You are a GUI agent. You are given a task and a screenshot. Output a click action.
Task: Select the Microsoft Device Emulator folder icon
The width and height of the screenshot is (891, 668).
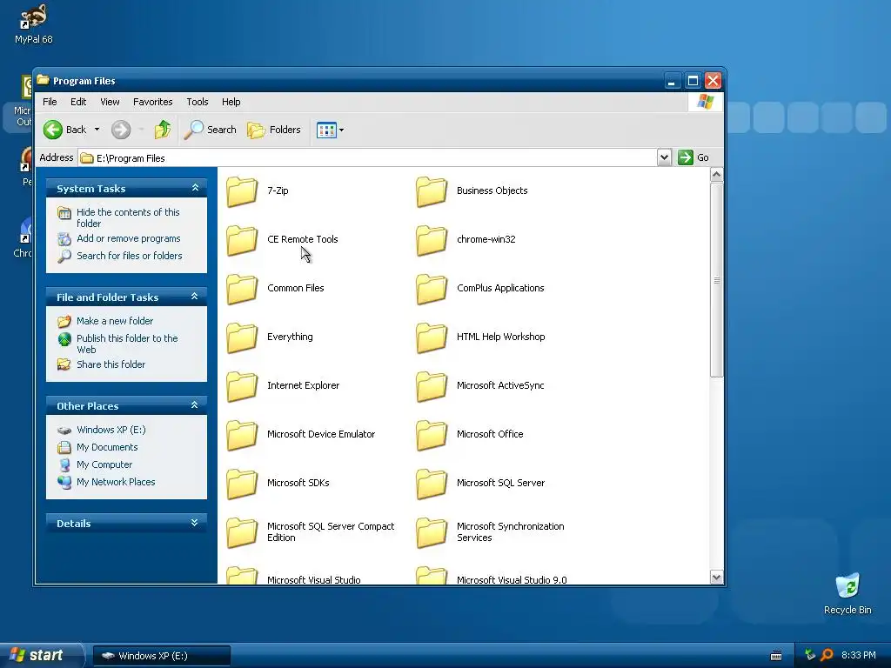pos(242,435)
